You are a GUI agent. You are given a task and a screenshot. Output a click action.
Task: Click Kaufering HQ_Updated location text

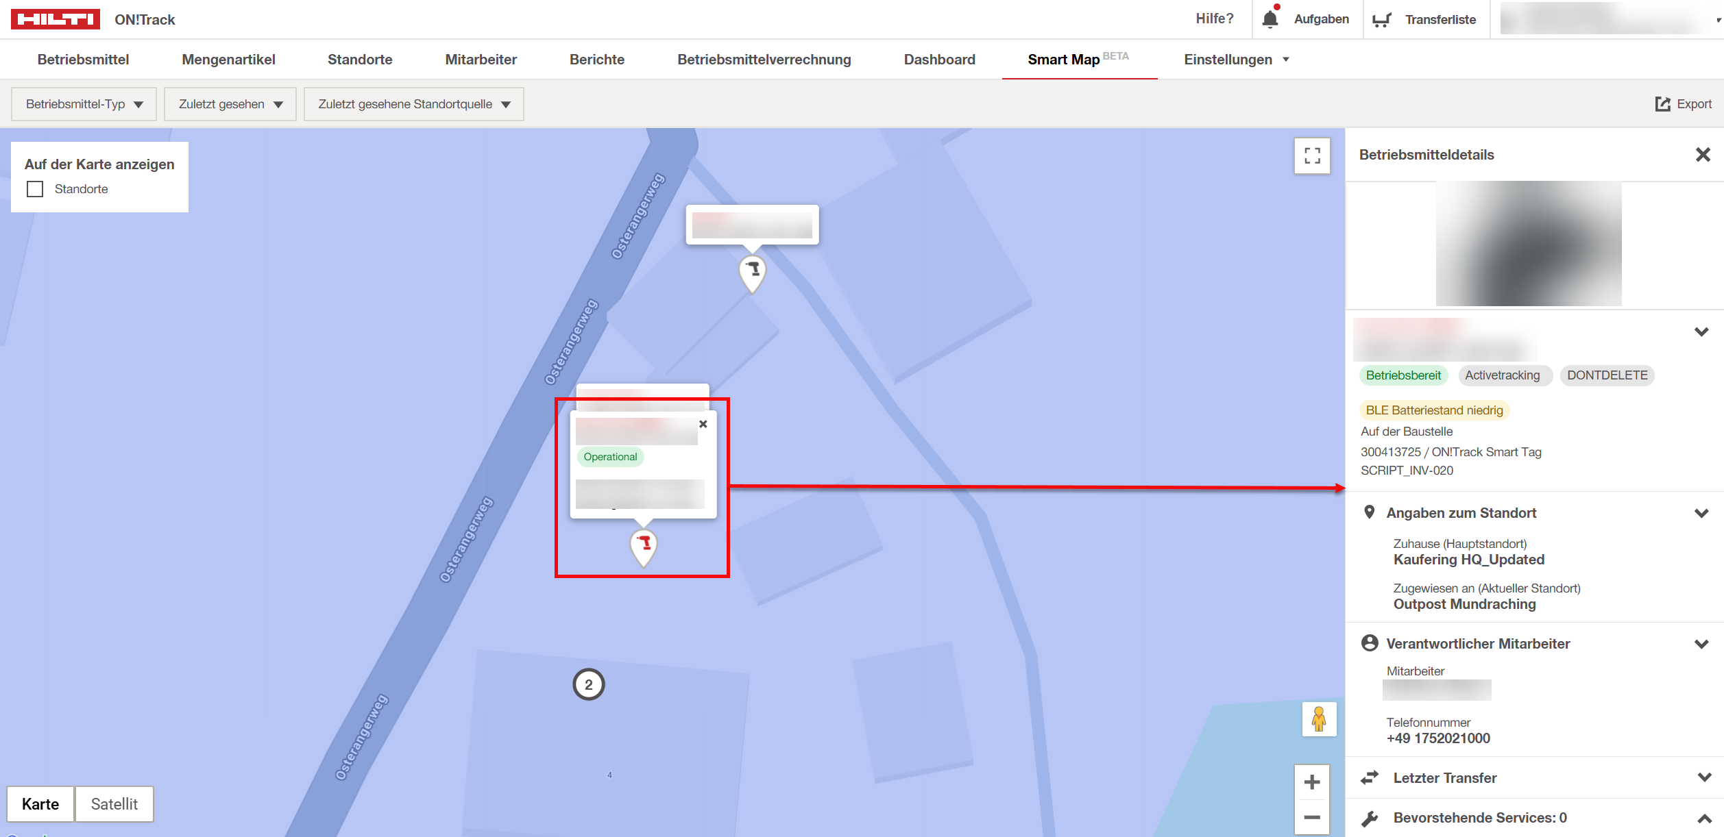pos(1469,560)
